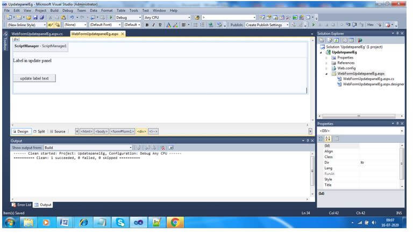Screen dimensions: 413x233
Task: Start debugging with green play arrow
Action: pyautogui.click(x=111, y=17)
